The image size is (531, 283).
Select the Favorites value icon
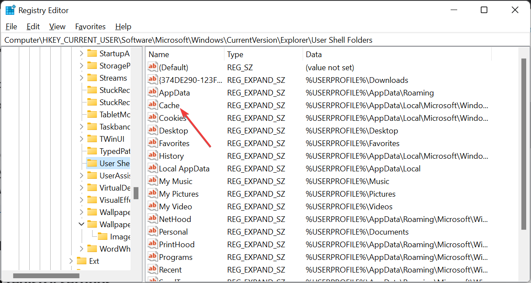pos(152,143)
